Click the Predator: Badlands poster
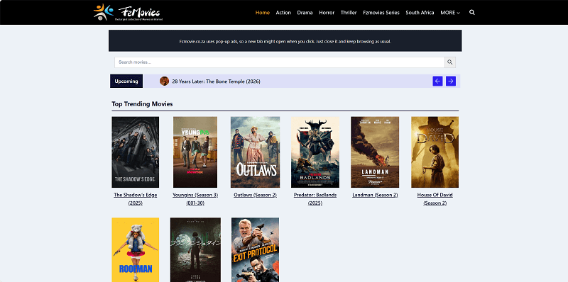The height and width of the screenshot is (282, 568). pyautogui.click(x=315, y=152)
